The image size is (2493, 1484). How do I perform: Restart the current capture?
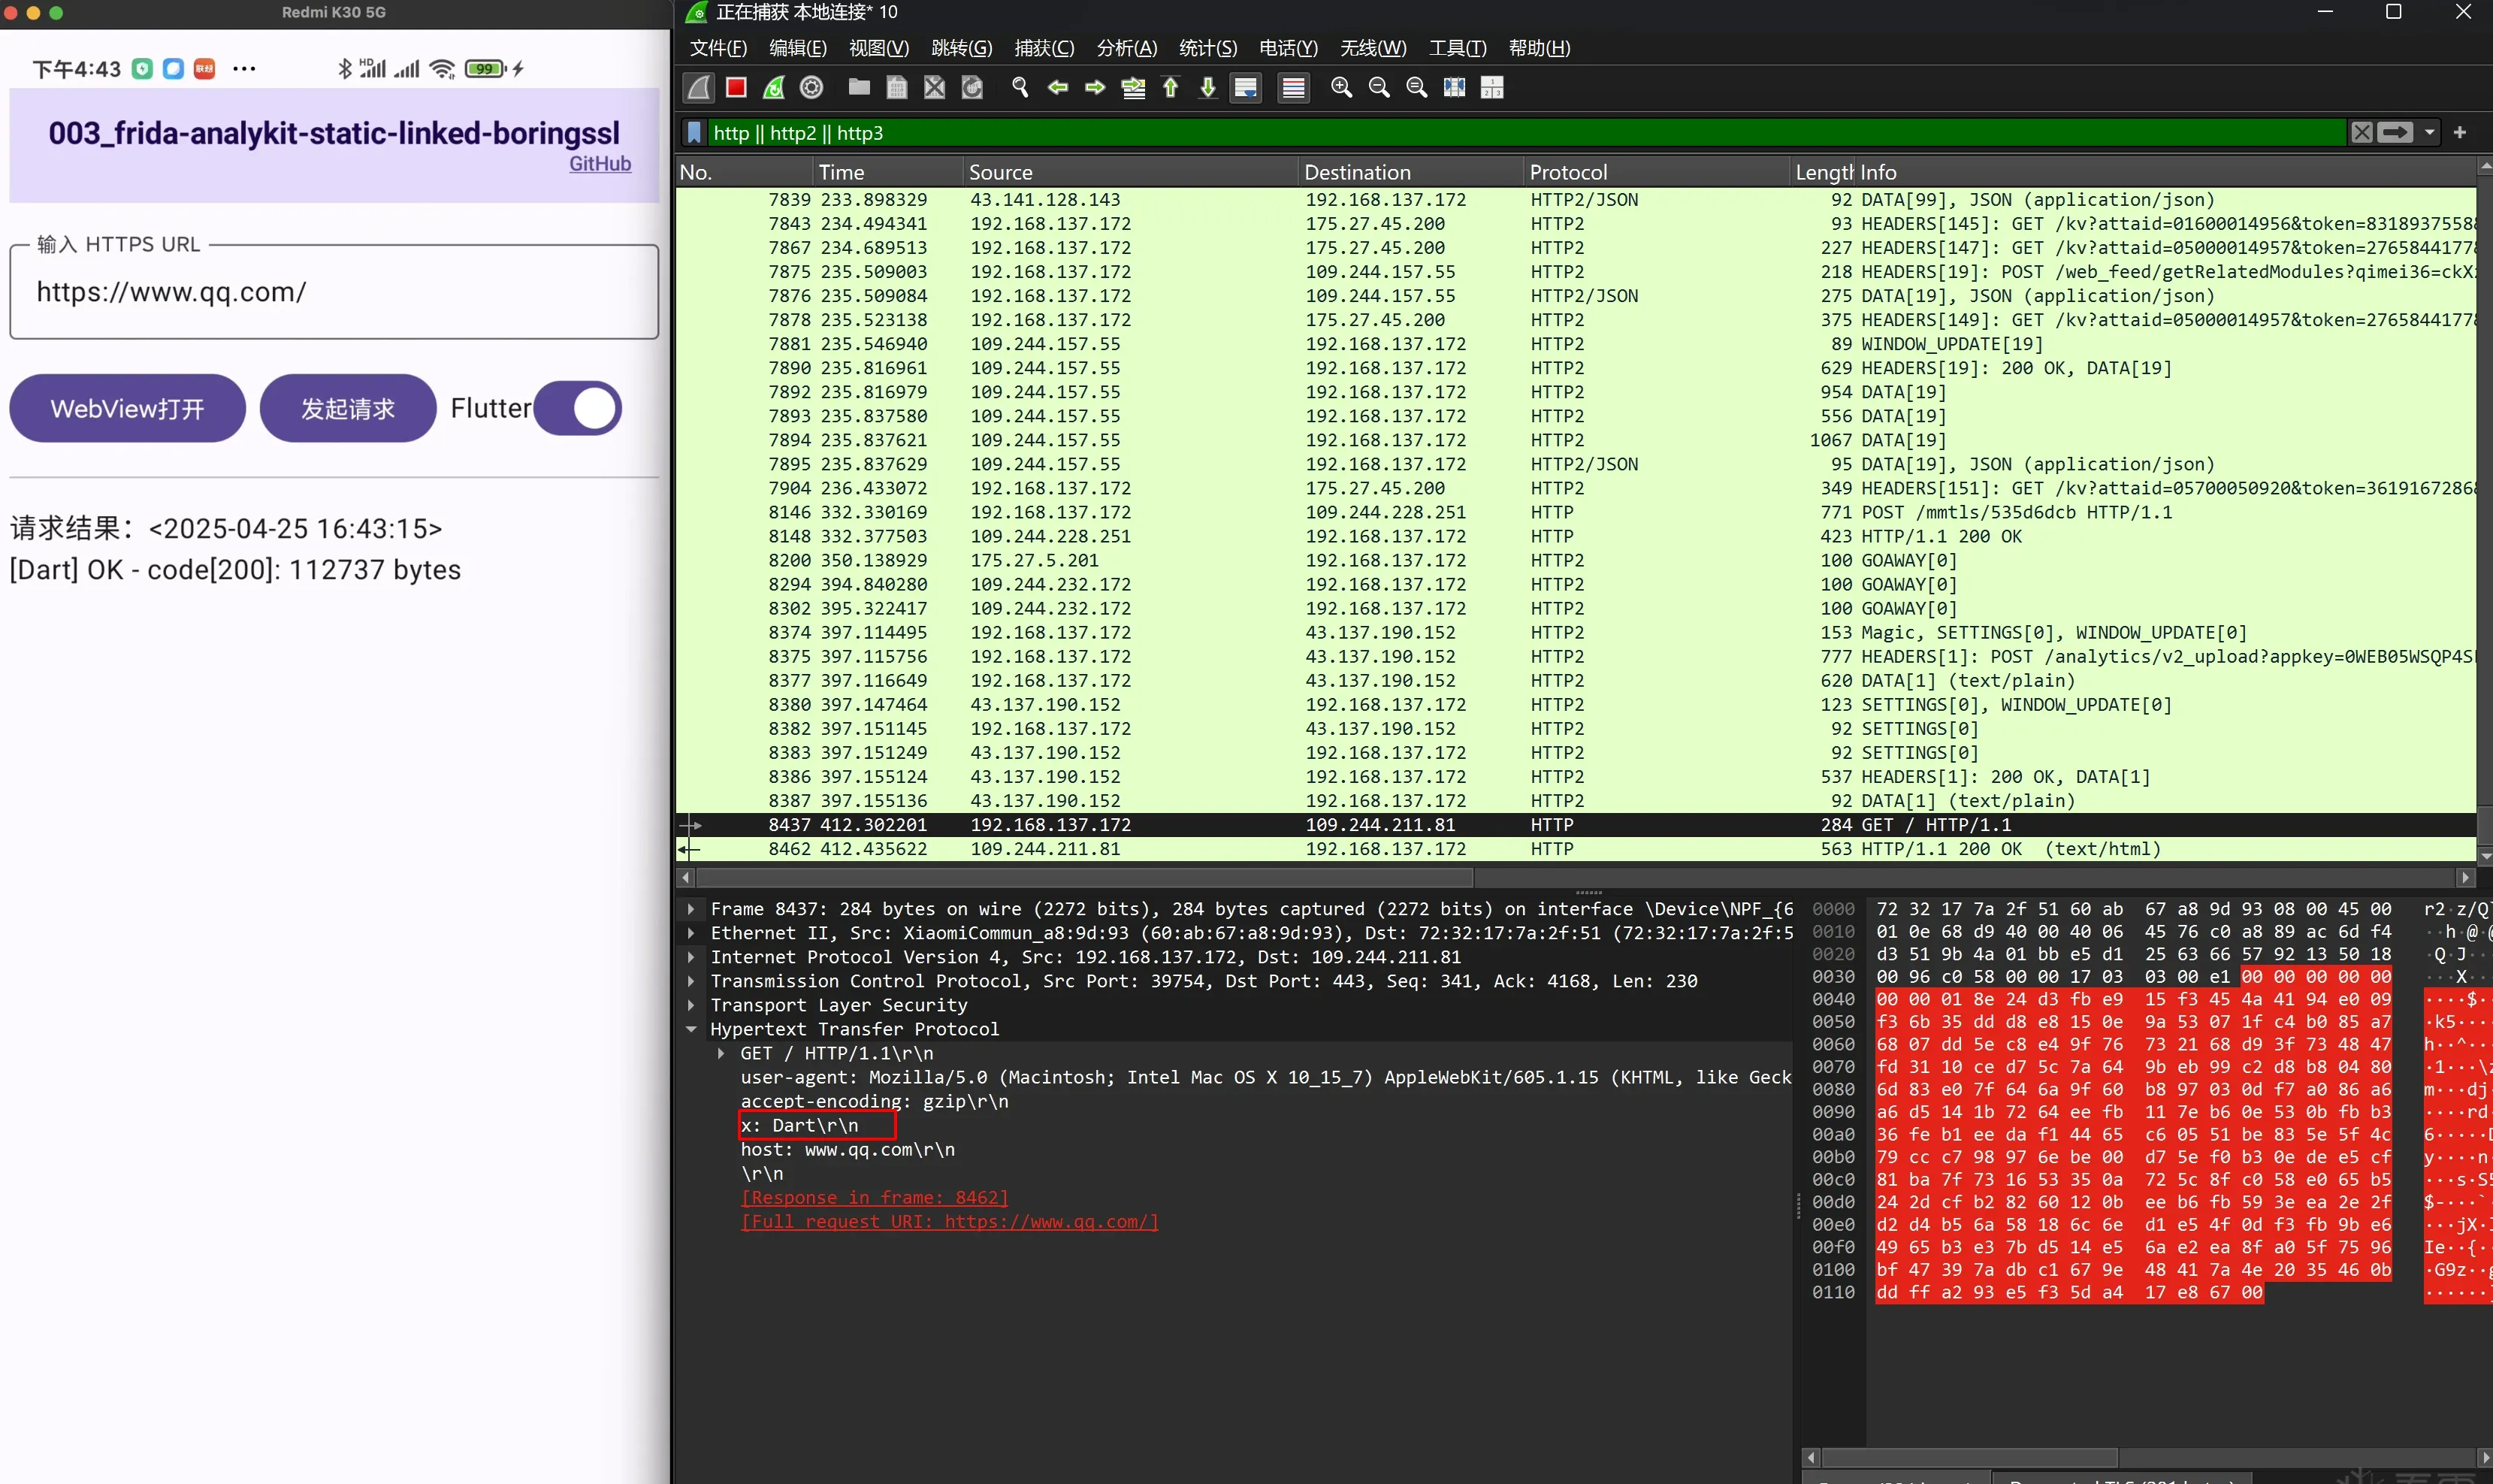click(x=774, y=88)
